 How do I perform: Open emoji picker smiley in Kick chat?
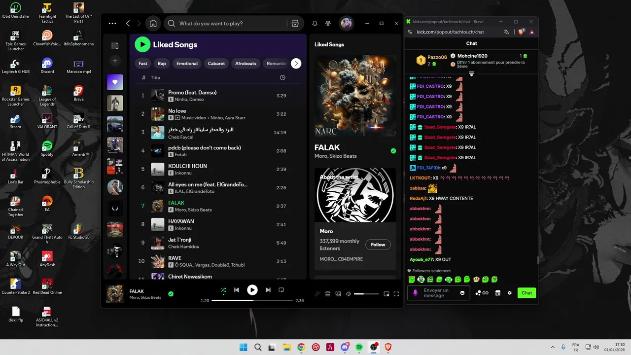tap(462, 293)
